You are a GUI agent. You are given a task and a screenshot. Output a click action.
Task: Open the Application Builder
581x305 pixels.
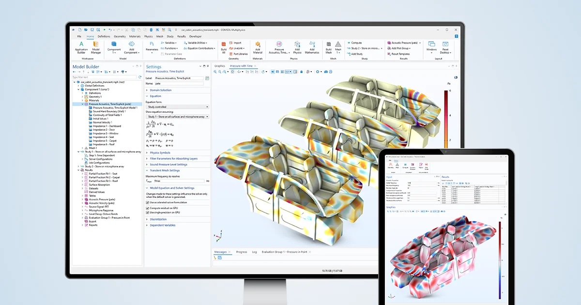81,44
